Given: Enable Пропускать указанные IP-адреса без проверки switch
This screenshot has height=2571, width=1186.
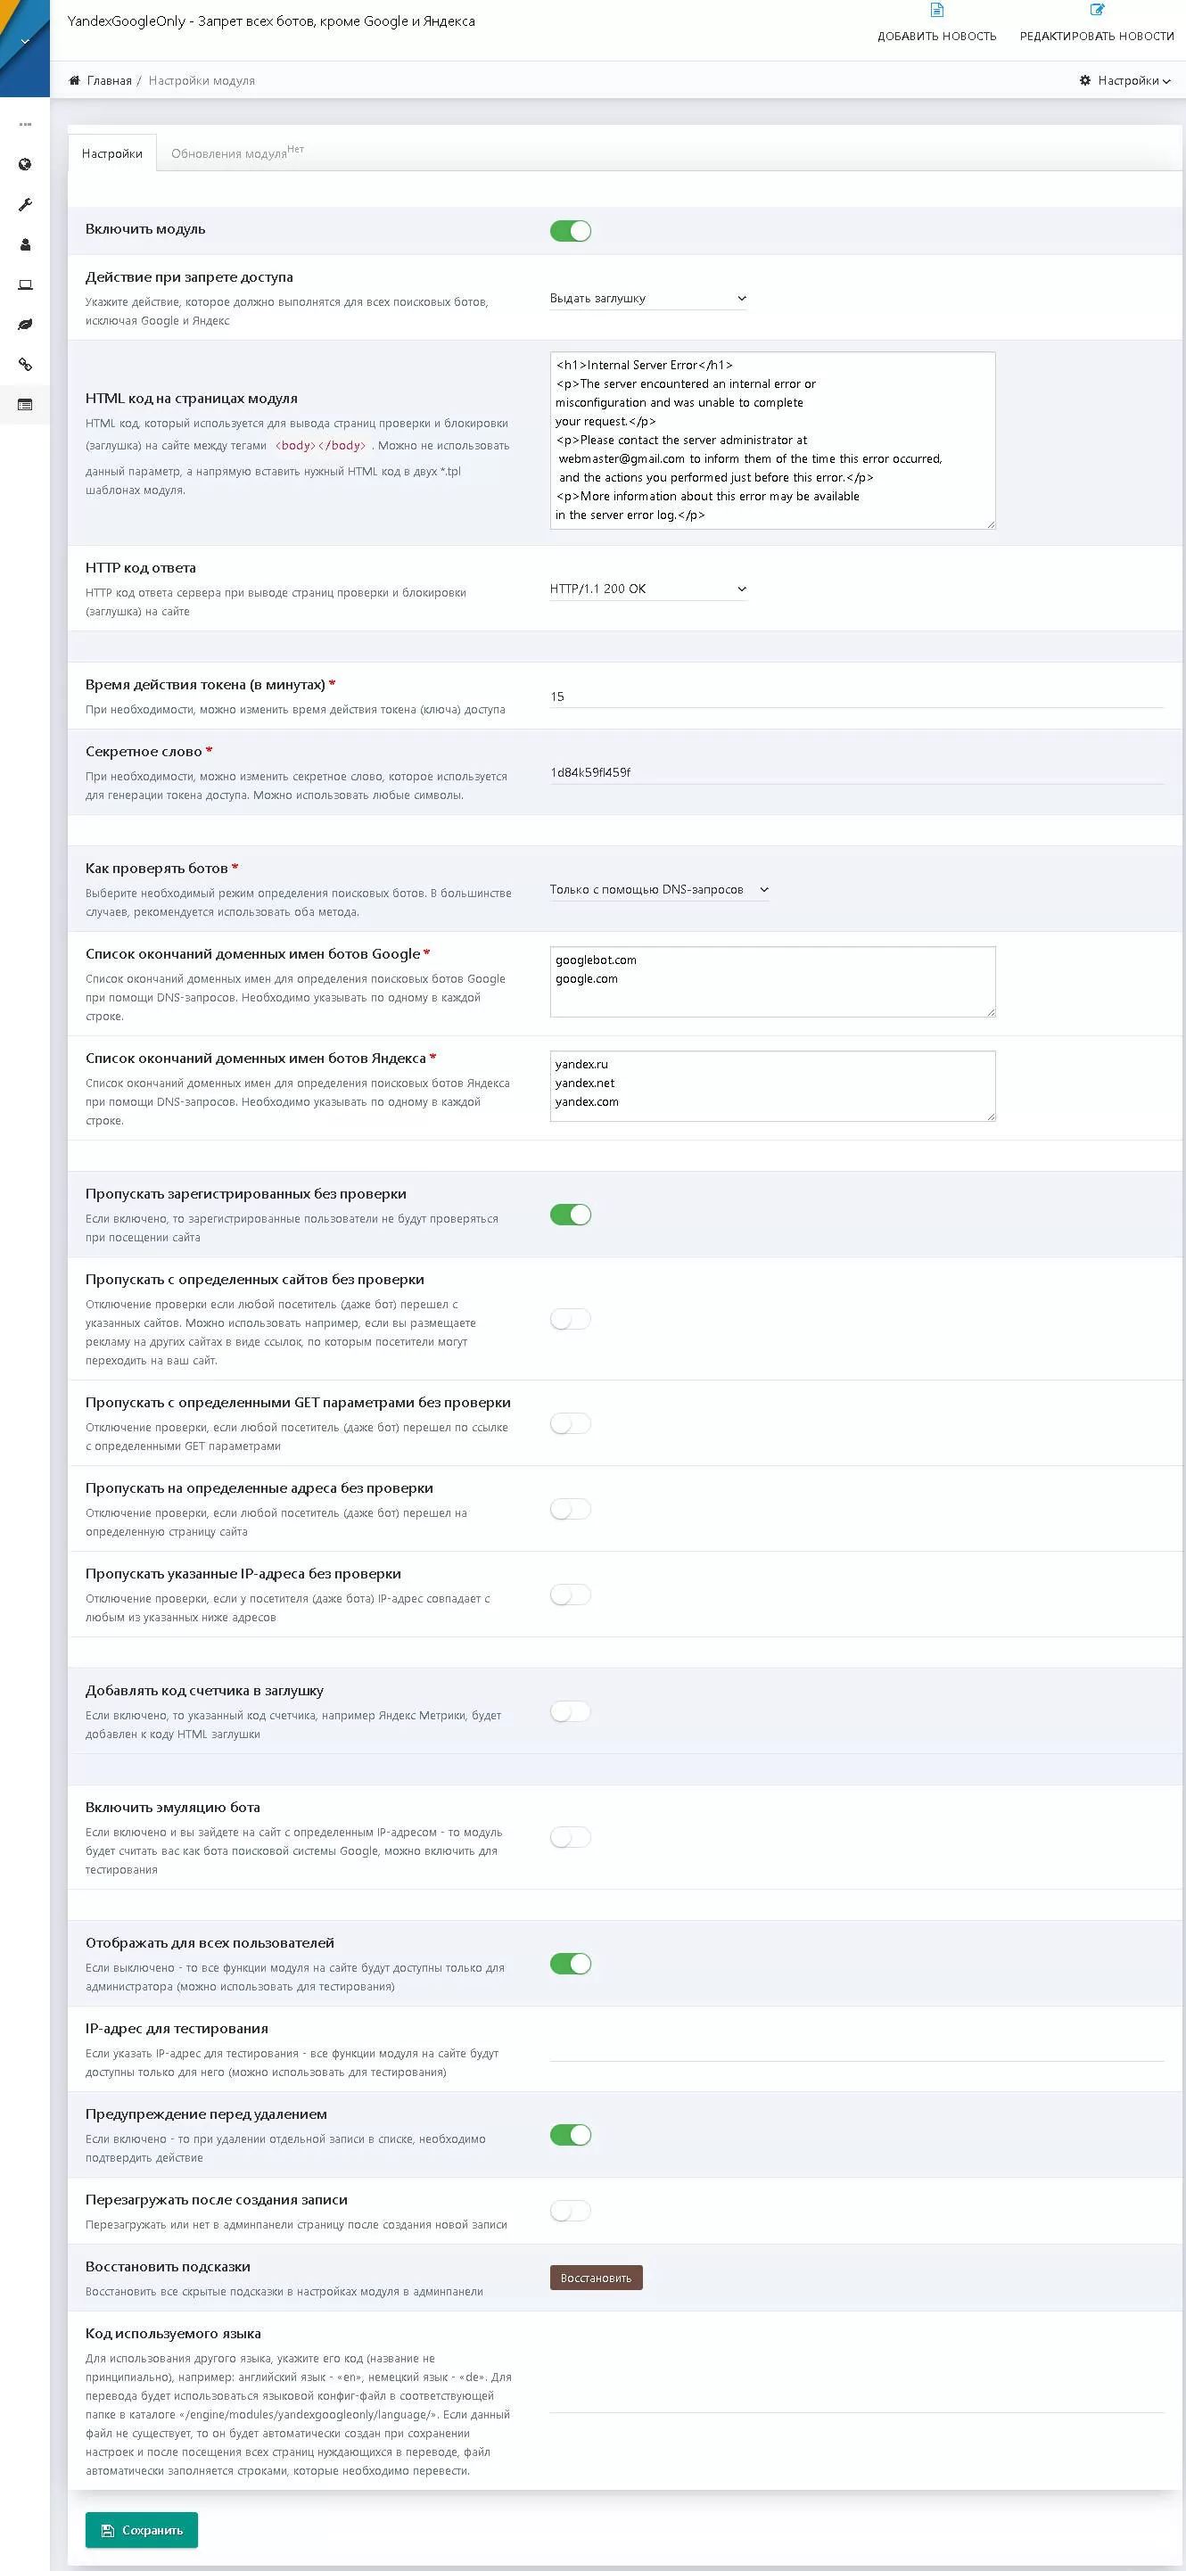Looking at the screenshot, I should pyautogui.click(x=570, y=1595).
